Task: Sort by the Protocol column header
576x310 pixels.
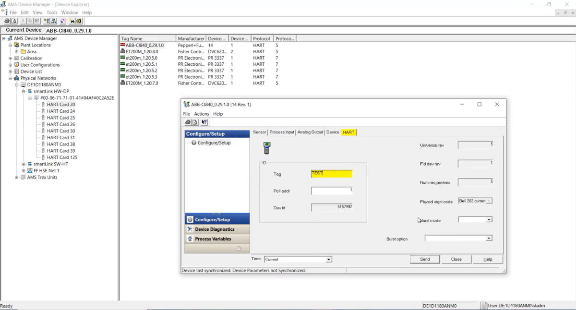Action: click(x=262, y=38)
